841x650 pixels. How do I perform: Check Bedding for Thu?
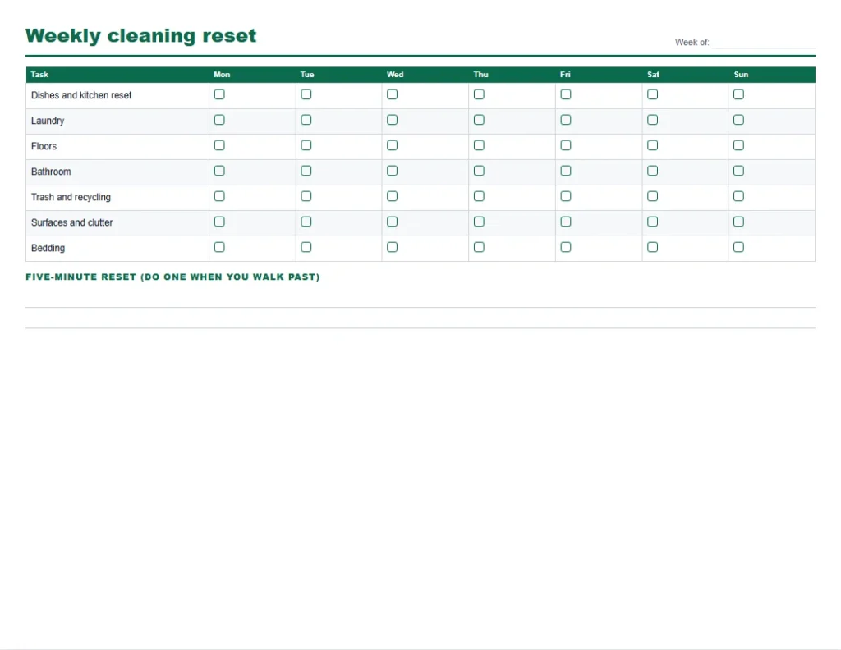479,247
